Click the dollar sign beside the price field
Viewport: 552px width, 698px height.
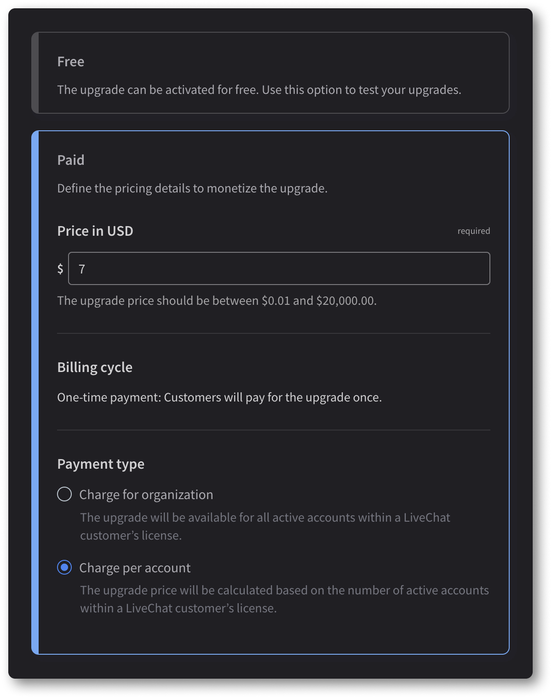click(x=59, y=268)
